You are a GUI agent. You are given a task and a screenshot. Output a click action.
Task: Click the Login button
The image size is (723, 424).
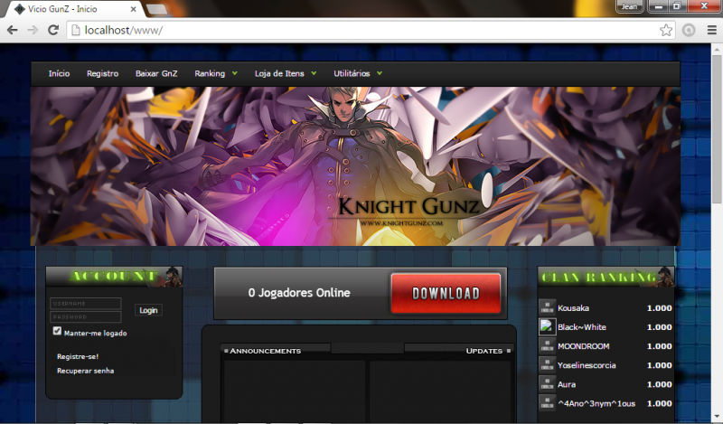click(x=148, y=310)
